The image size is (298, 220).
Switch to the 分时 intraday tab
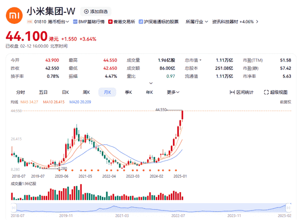pos(20,92)
